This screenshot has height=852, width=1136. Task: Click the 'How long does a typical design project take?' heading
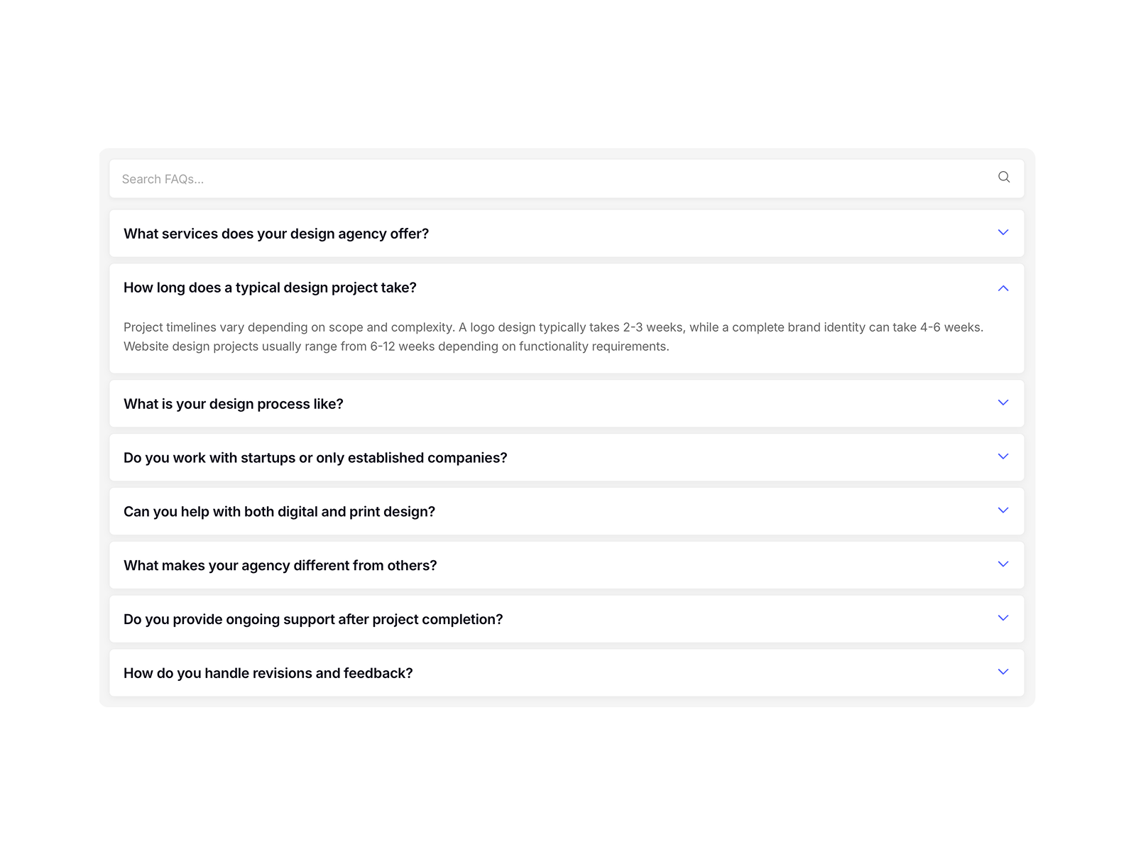click(x=270, y=288)
